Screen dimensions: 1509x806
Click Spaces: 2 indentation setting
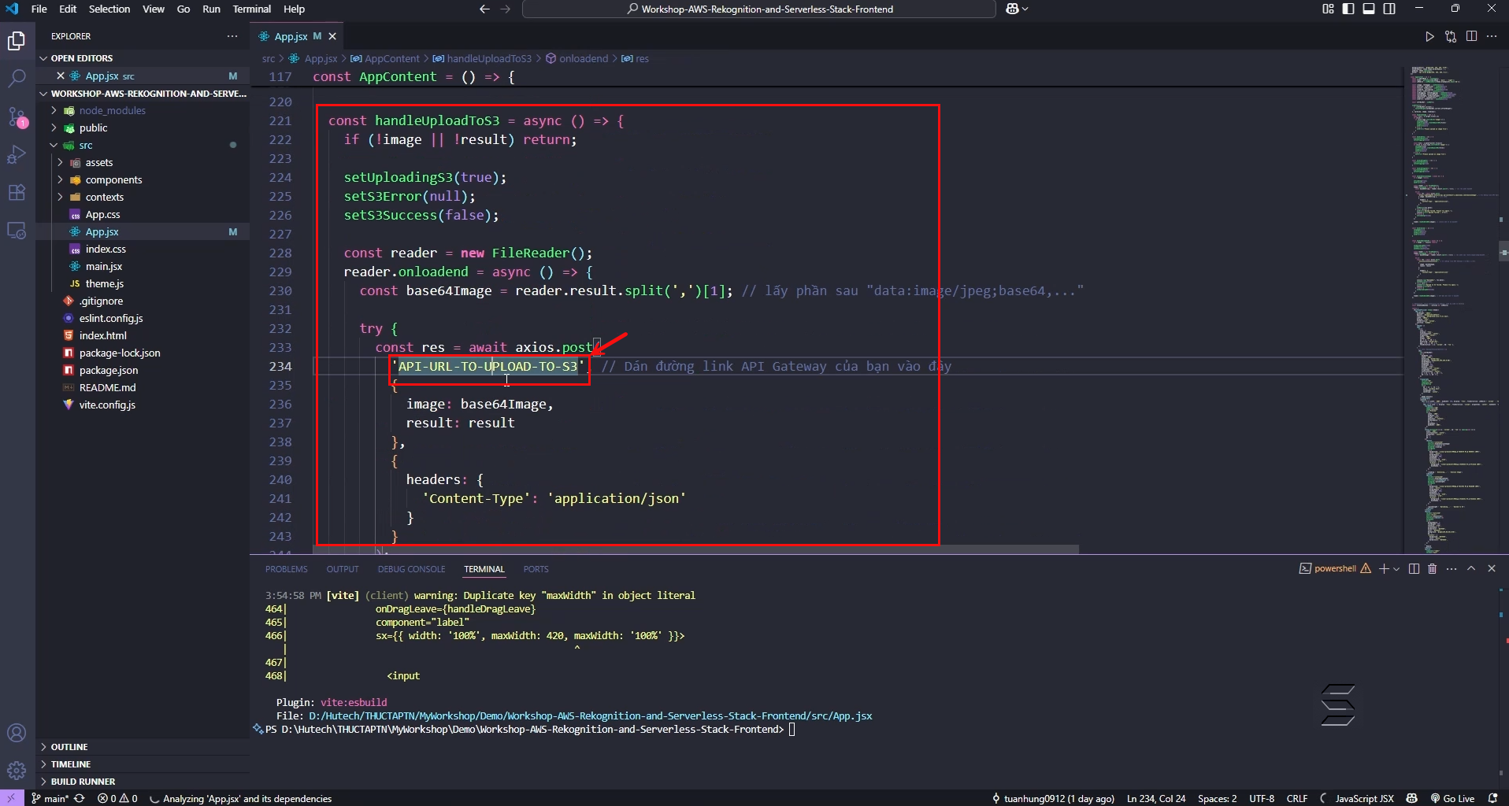tap(1217, 798)
